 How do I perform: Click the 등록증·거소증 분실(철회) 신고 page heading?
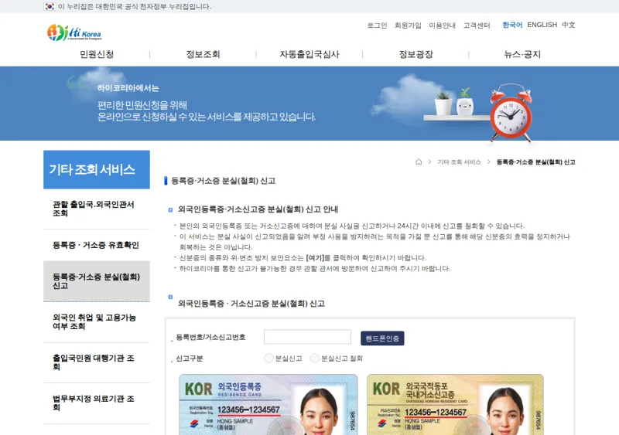pos(223,181)
